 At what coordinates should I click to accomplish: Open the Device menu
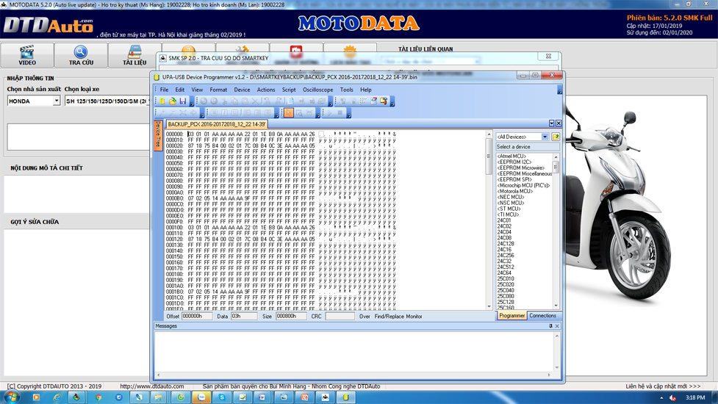242,90
